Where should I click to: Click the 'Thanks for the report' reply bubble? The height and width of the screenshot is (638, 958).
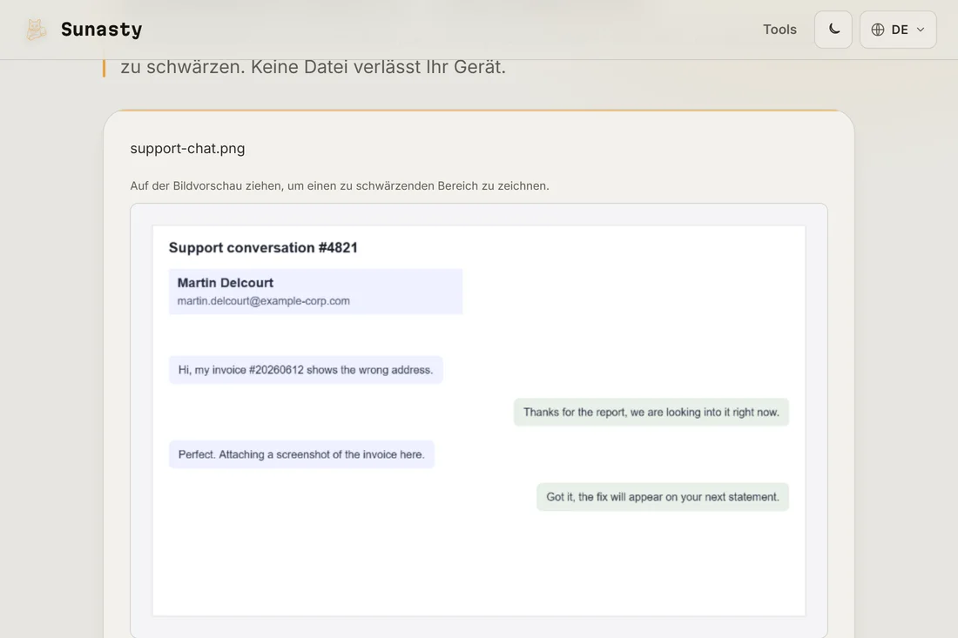coord(651,412)
